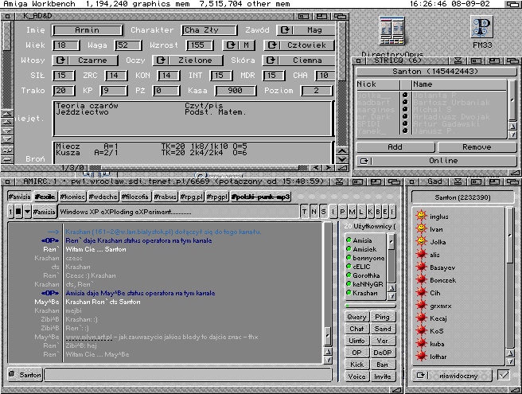The height and width of the screenshot is (394, 522).
Task: Toggle channel mode N in AmIRC
Action: coord(314,212)
